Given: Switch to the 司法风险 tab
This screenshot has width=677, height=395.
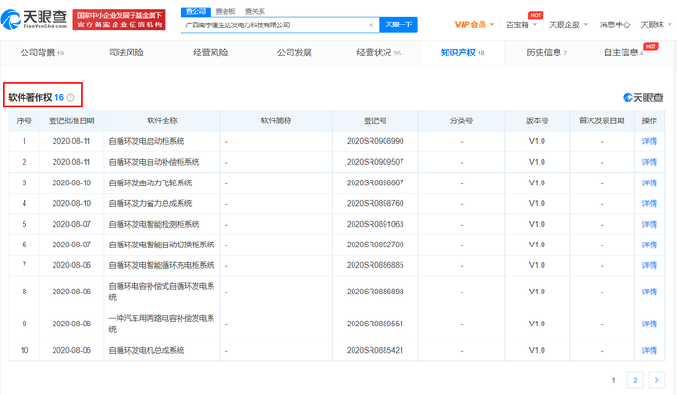Looking at the screenshot, I should pyautogui.click(x=126, y=53).
